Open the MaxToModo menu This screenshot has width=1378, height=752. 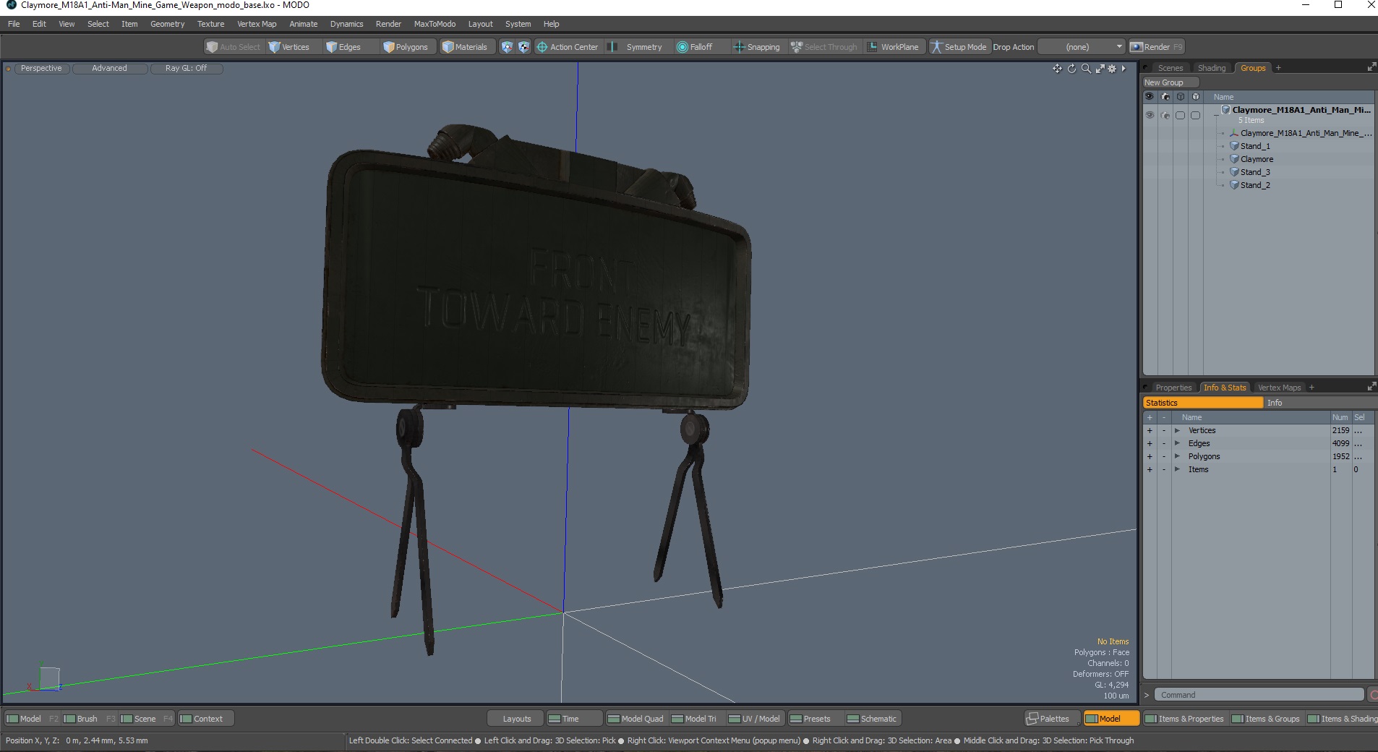point(435,24)
